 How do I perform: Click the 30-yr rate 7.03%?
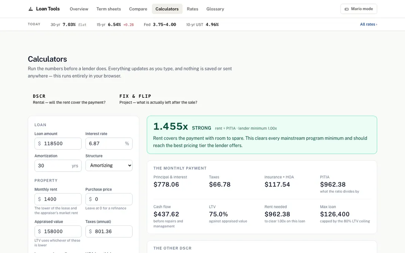tap(69, 25)
